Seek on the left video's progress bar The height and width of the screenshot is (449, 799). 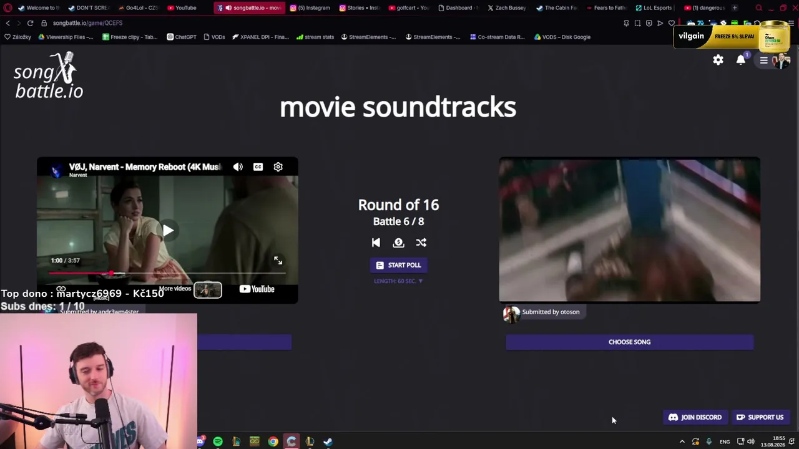(x=167, y=273)
